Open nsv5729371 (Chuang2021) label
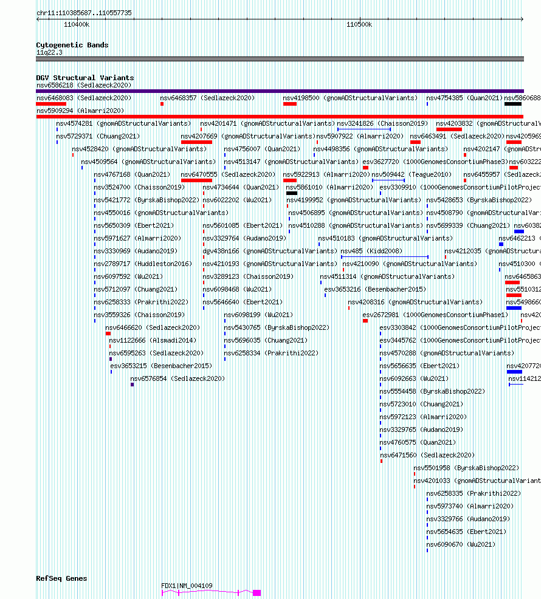 coord(98,136)
